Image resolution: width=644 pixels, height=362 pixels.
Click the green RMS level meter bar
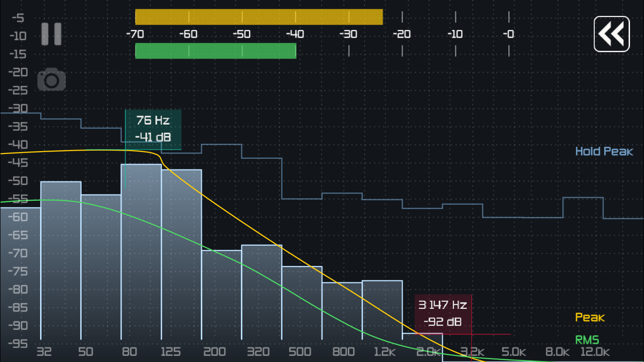(215, 51)
